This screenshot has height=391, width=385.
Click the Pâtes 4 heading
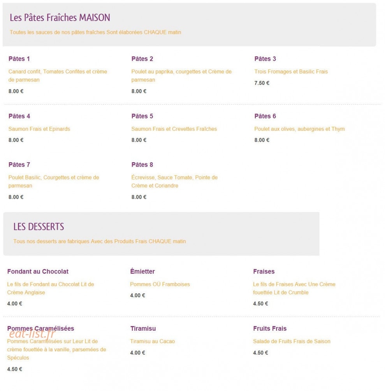19,116
